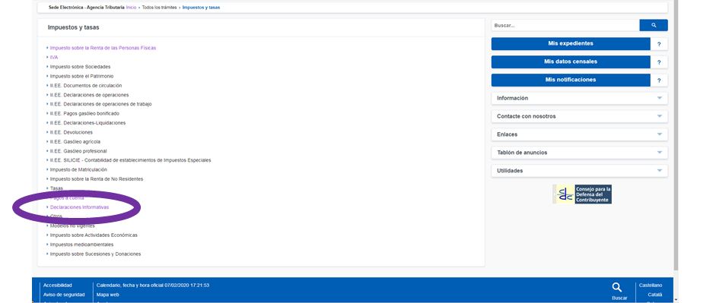Open Accesibilidad footer link
The image size is (716, 303).
58,286
